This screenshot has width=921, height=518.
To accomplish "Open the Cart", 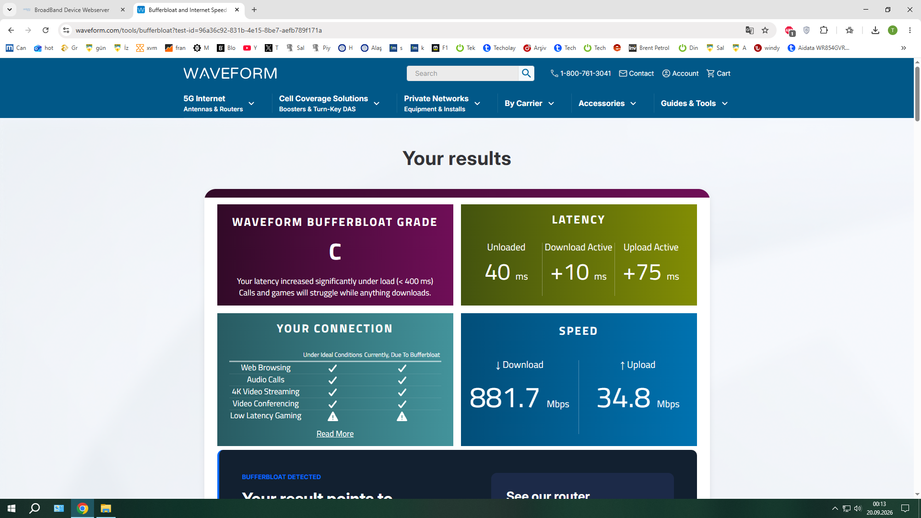I will 719,73.
